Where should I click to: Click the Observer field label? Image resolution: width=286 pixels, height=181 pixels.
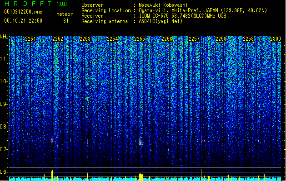(x=92, y=5)
